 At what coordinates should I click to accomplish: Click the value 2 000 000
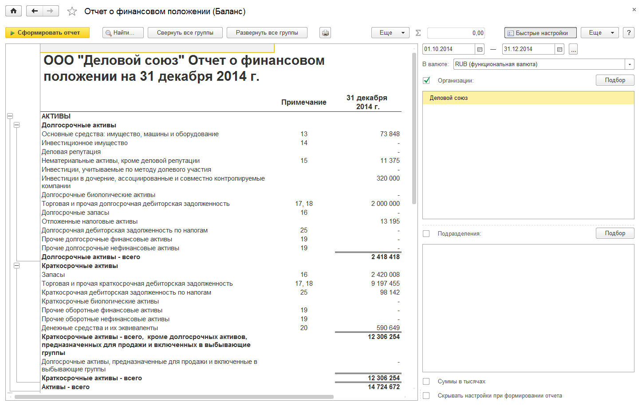[x=386, y=204]
